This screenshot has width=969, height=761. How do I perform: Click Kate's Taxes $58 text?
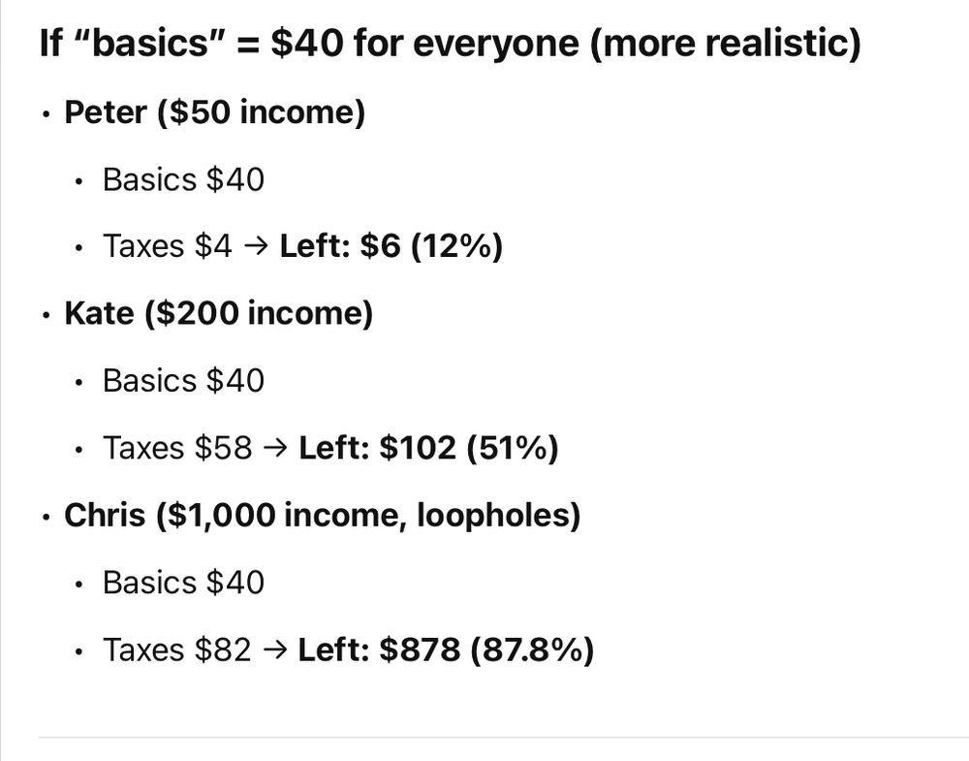[177, 448]
